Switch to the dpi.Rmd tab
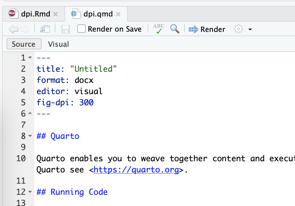 (36, 14)
